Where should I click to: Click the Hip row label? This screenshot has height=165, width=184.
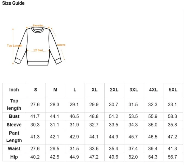coord(14,157)
